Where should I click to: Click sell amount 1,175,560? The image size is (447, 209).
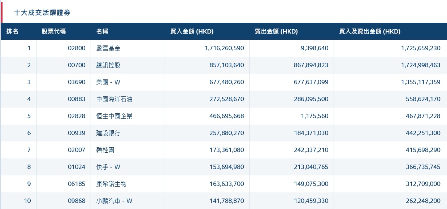[314, 116]
